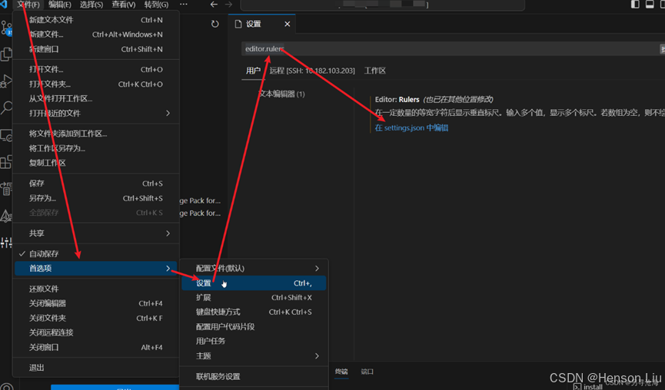Open the 编辑(E) menu
Image resolution: width=665 pixels, height=390 pixels.
click(60, 5)
